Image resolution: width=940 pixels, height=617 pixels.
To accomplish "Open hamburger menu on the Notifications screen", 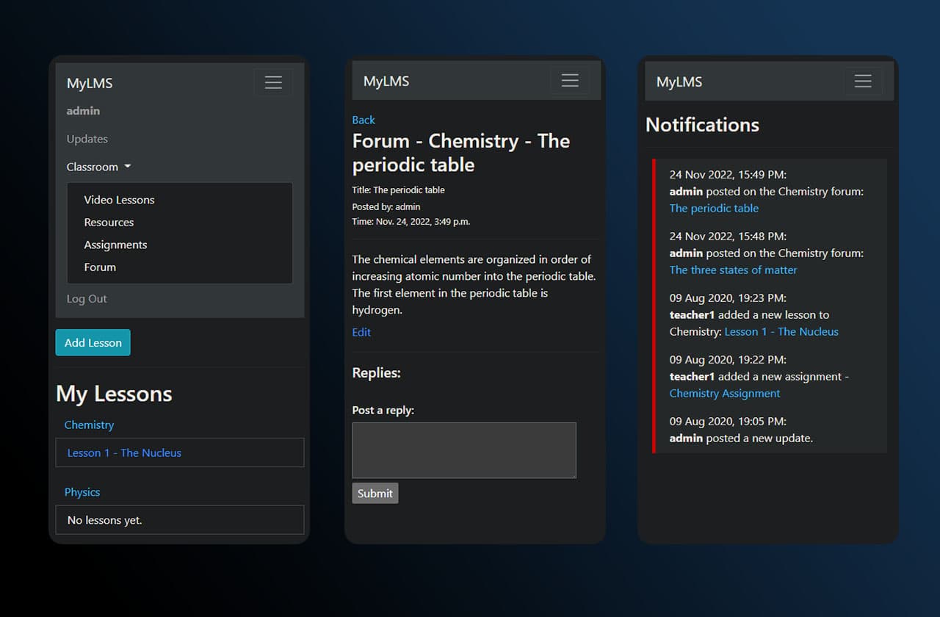I will pyautogui.click(x=863, y=81).
